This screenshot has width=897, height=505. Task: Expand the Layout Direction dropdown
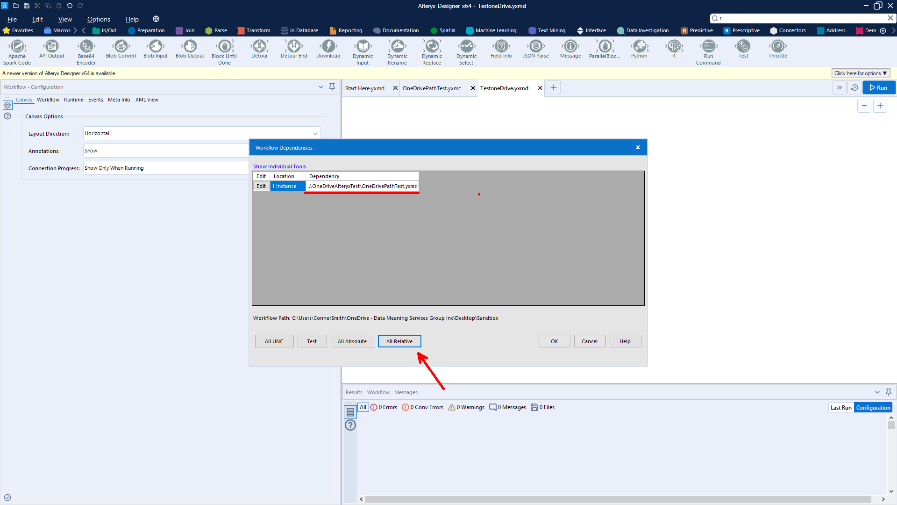[315, 134]
